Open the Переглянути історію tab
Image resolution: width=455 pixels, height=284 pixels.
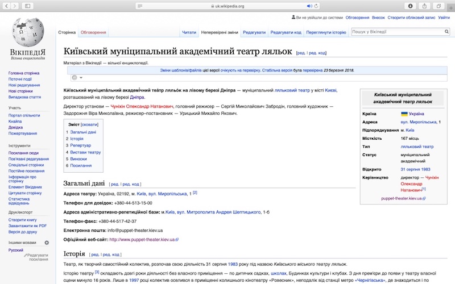(x=326, y=32)
